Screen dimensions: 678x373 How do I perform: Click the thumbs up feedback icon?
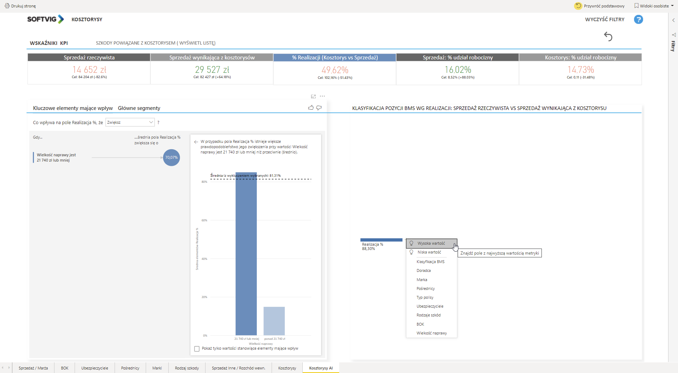point(311,107)
